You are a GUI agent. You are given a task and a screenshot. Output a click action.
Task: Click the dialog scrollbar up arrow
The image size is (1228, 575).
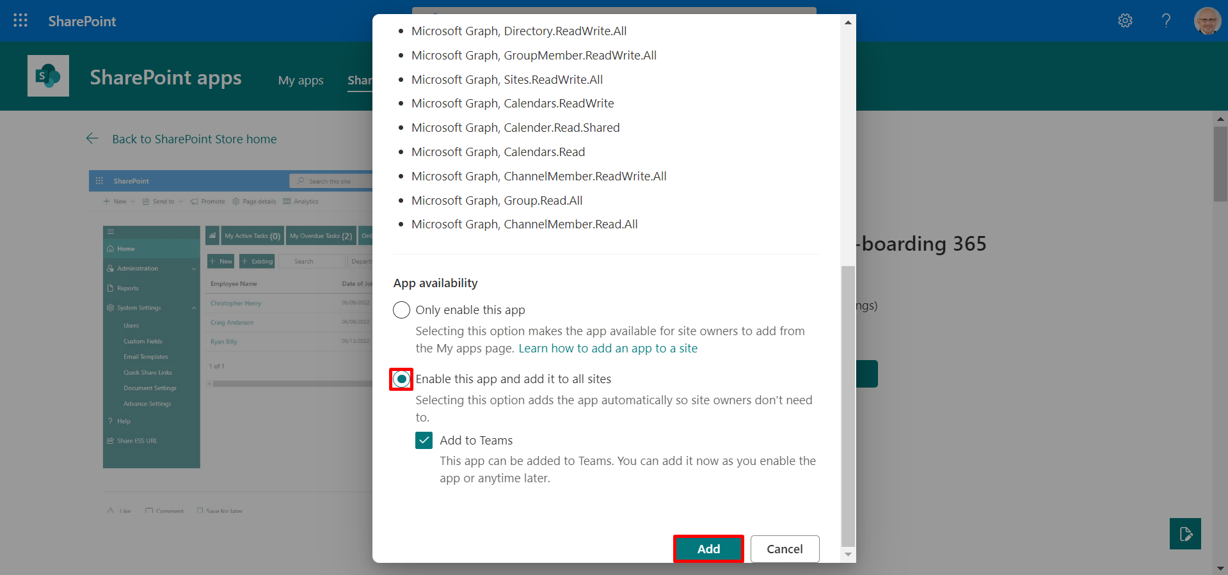(848, 22)
